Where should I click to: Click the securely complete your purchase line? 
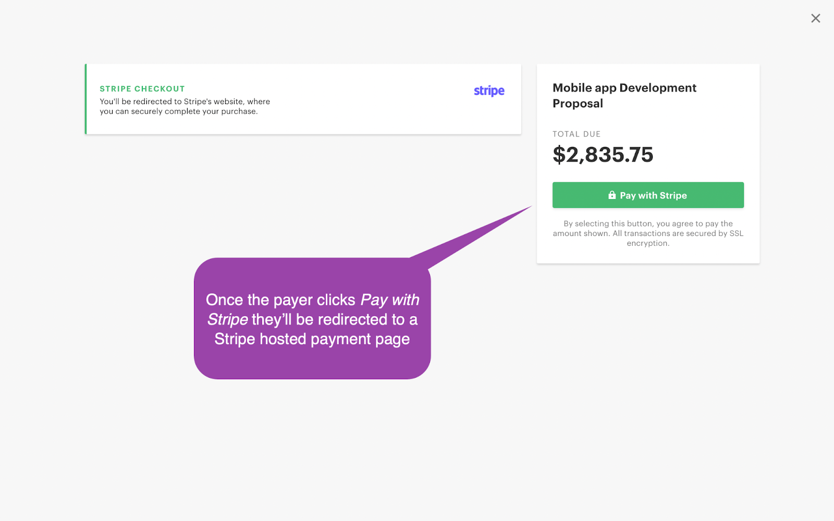(x=179, y=111)
